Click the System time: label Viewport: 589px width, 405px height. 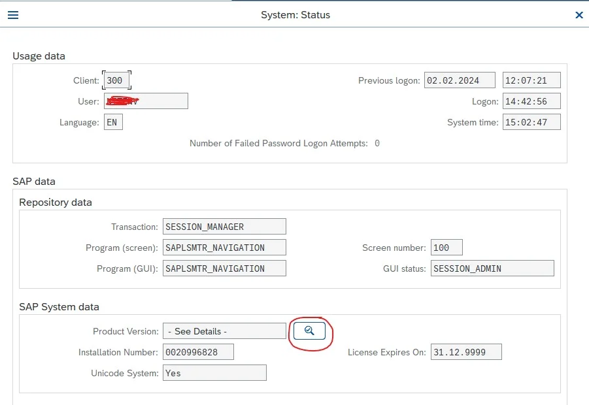click(x=473, y=122)
